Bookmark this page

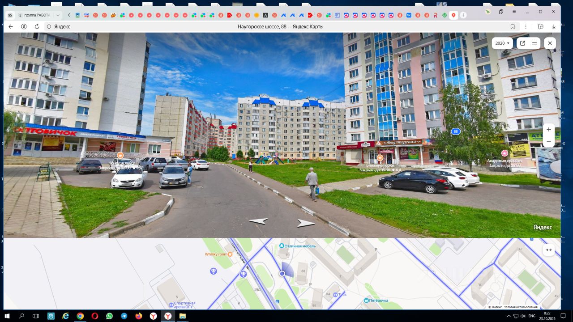point(513,27)
